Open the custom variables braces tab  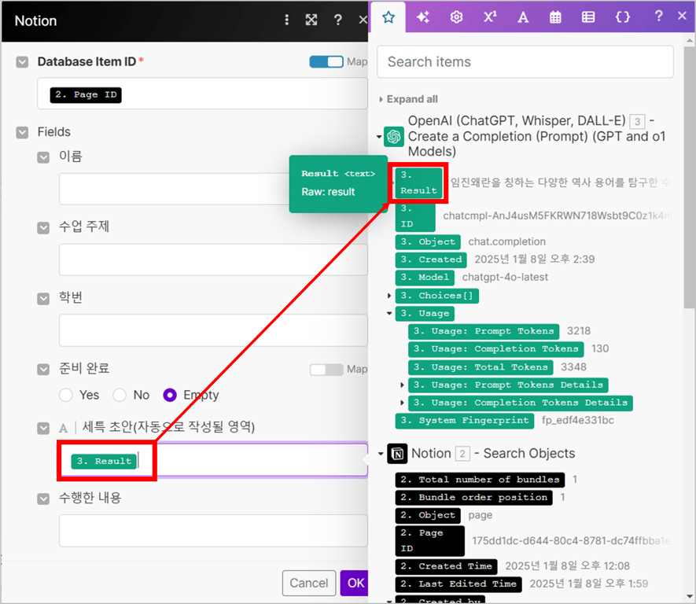pos(622,17)
